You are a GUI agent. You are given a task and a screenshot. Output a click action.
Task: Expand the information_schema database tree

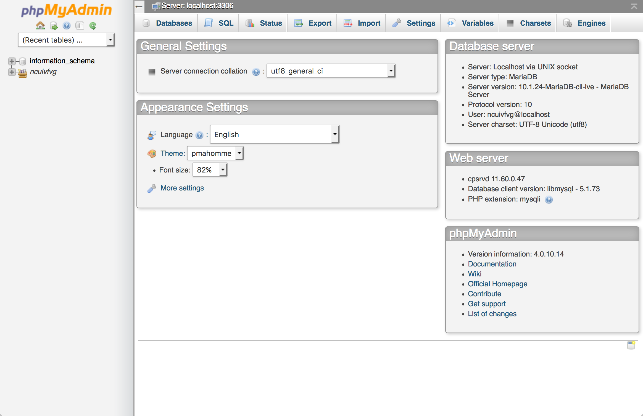[x=11, y=61]
